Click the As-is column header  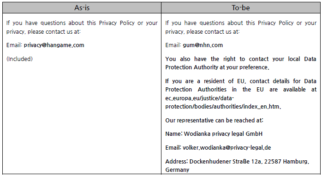point(82,8)
